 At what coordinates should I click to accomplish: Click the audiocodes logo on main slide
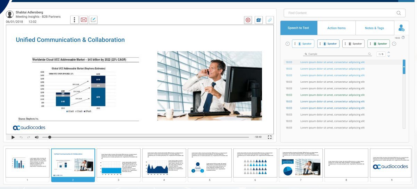[29, 128]
